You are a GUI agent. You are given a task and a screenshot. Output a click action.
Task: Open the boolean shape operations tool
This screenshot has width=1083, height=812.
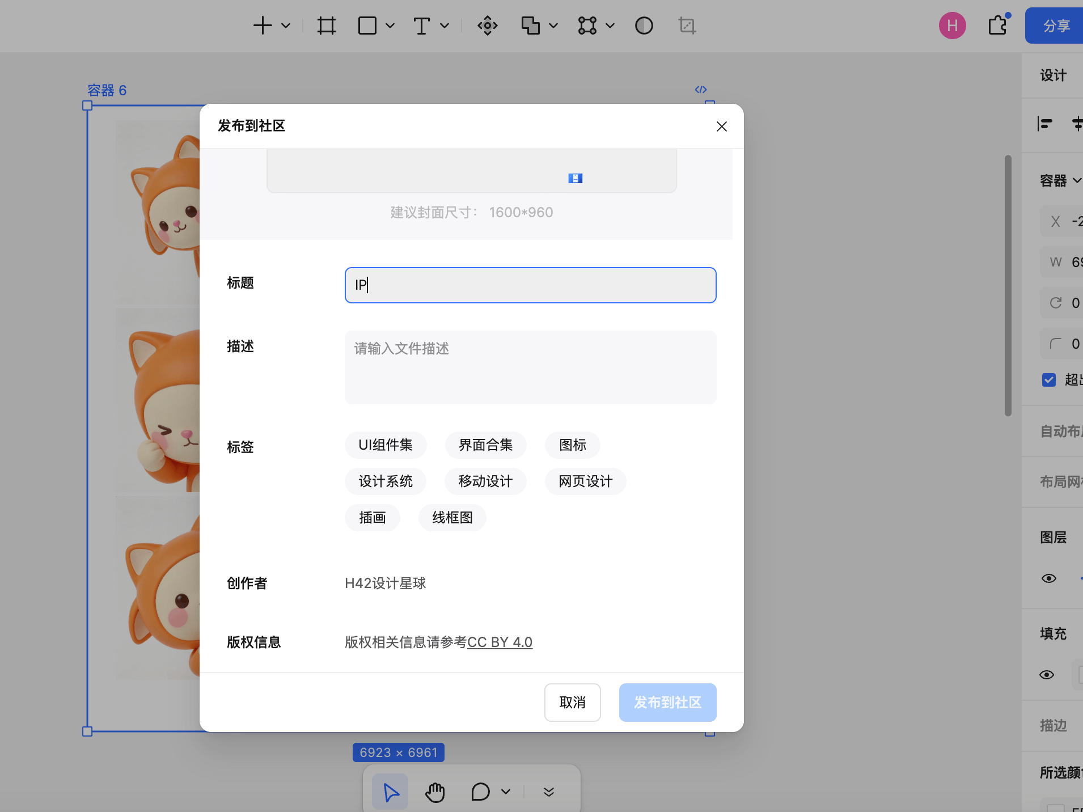531,26
